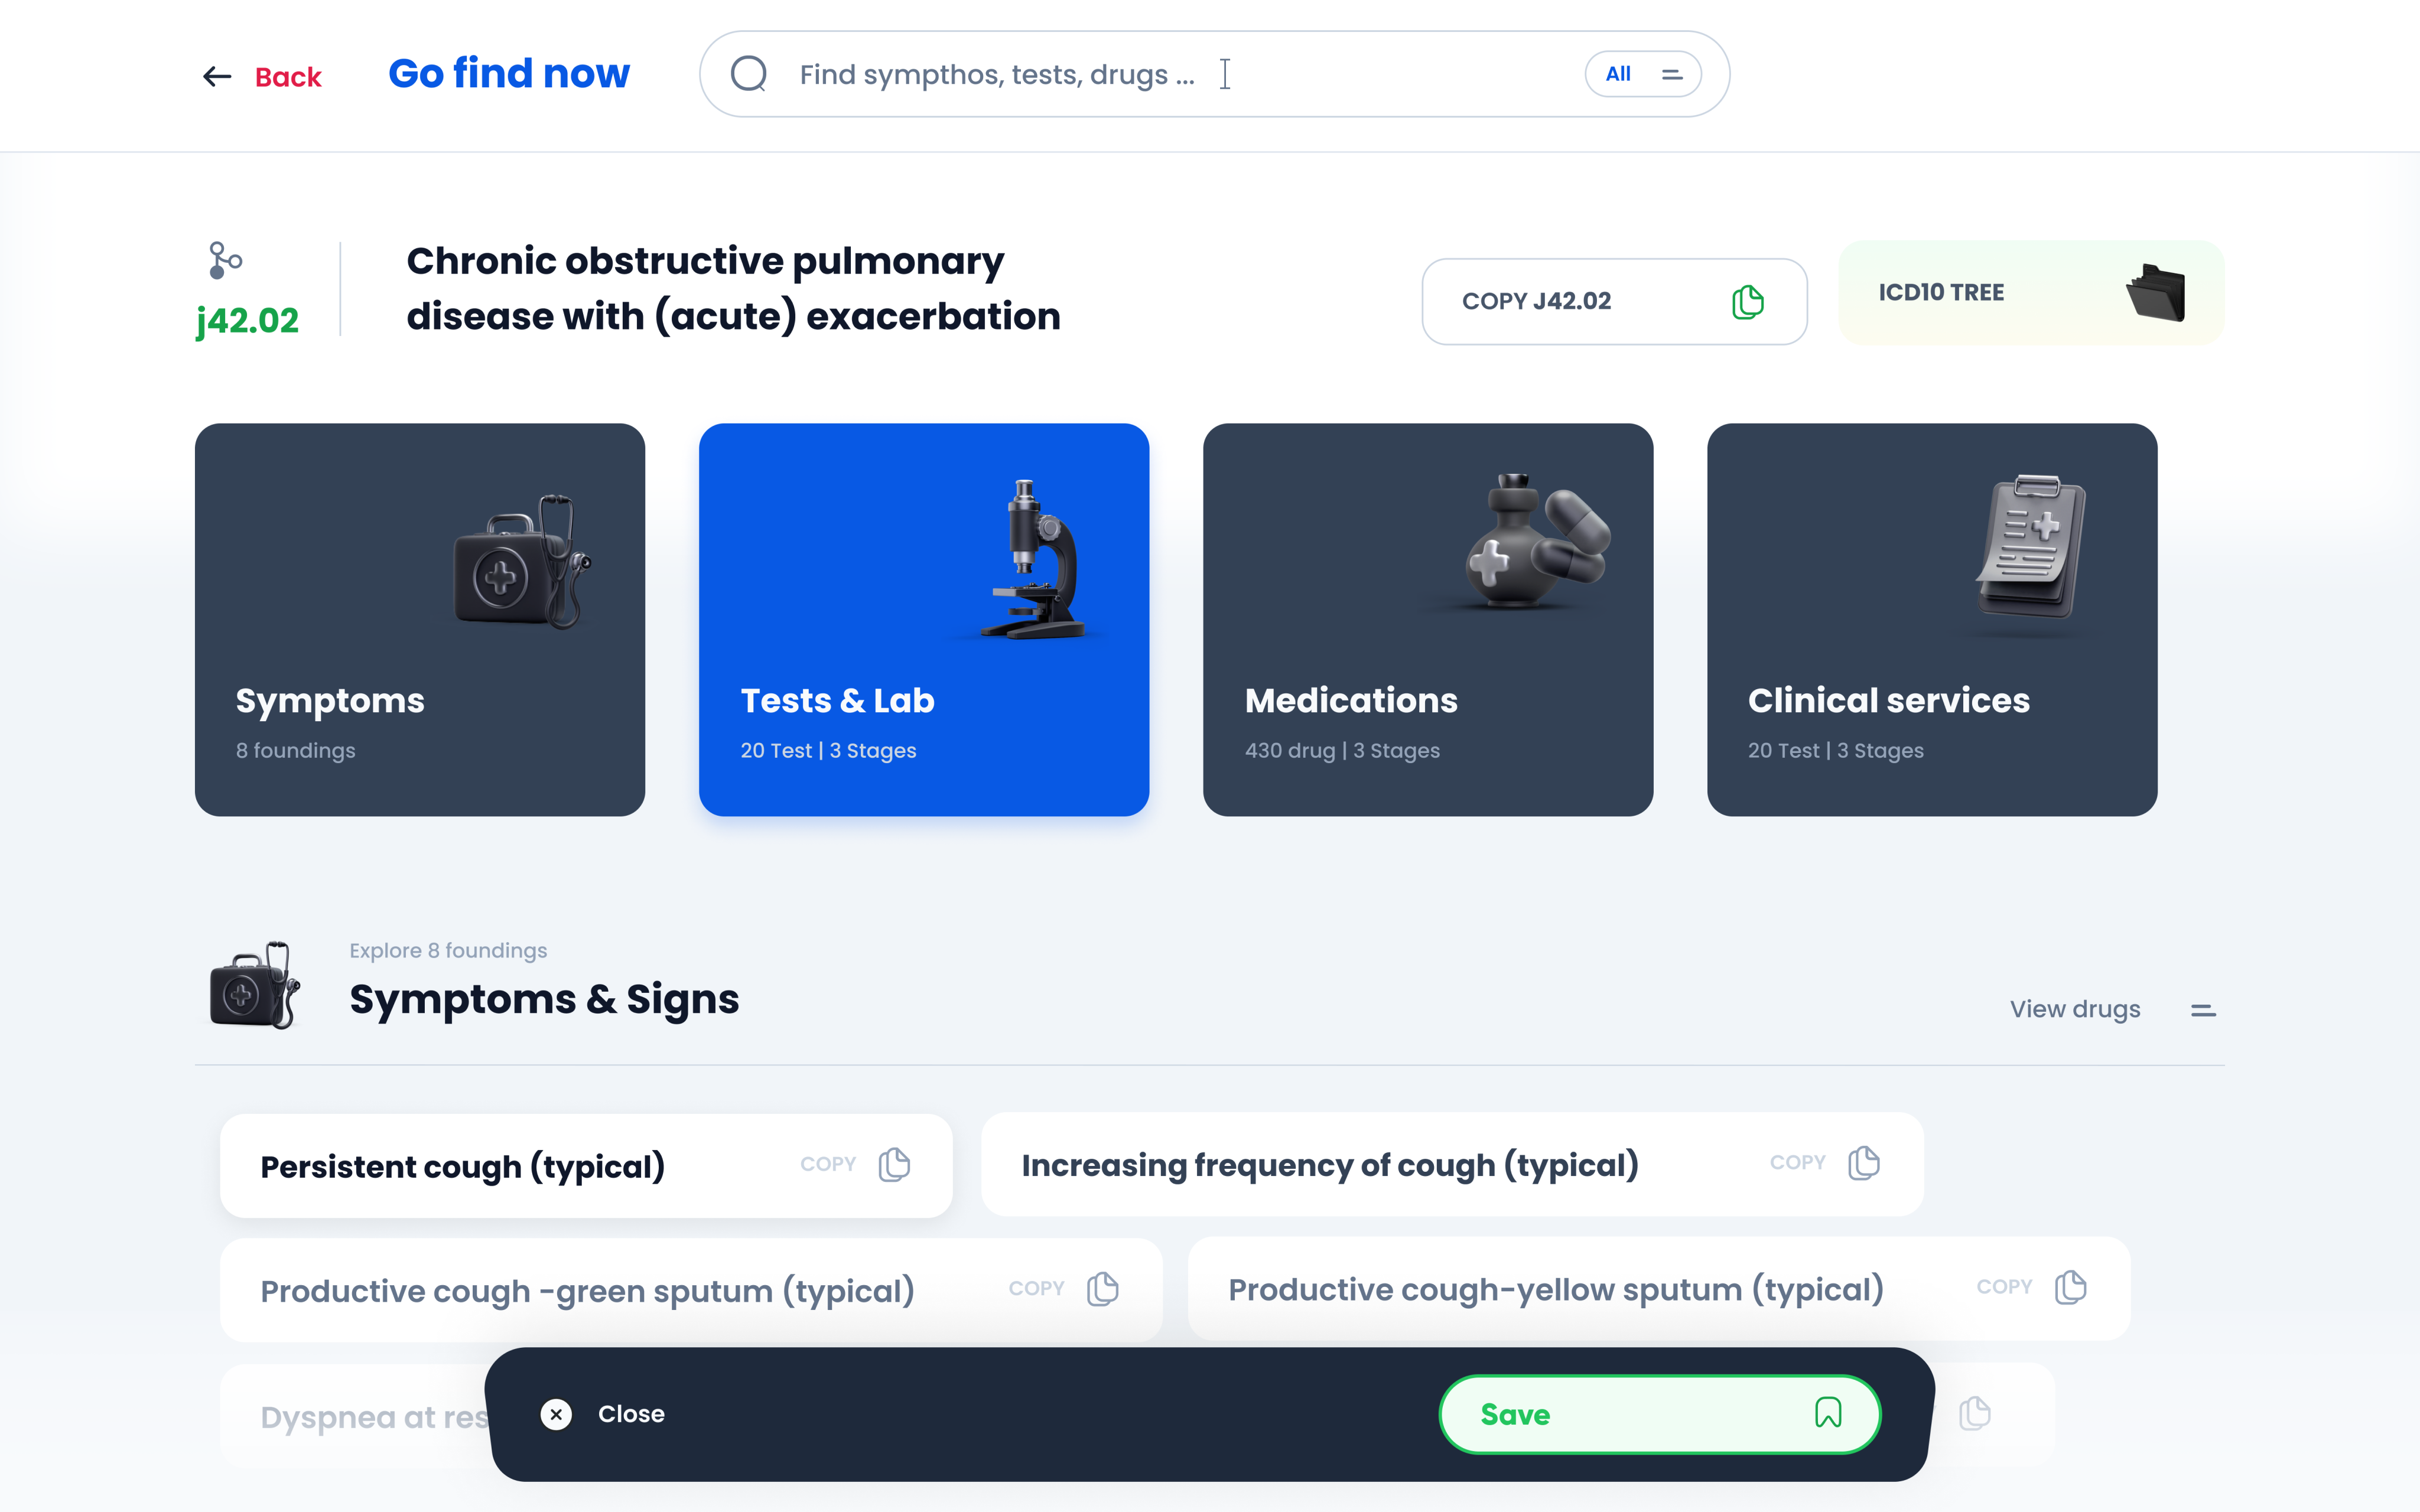The height and width of the screenshot is (1512, 2420).
Task: Click the Symptoms & Signs heading
Action: click(x=544, y=999)
